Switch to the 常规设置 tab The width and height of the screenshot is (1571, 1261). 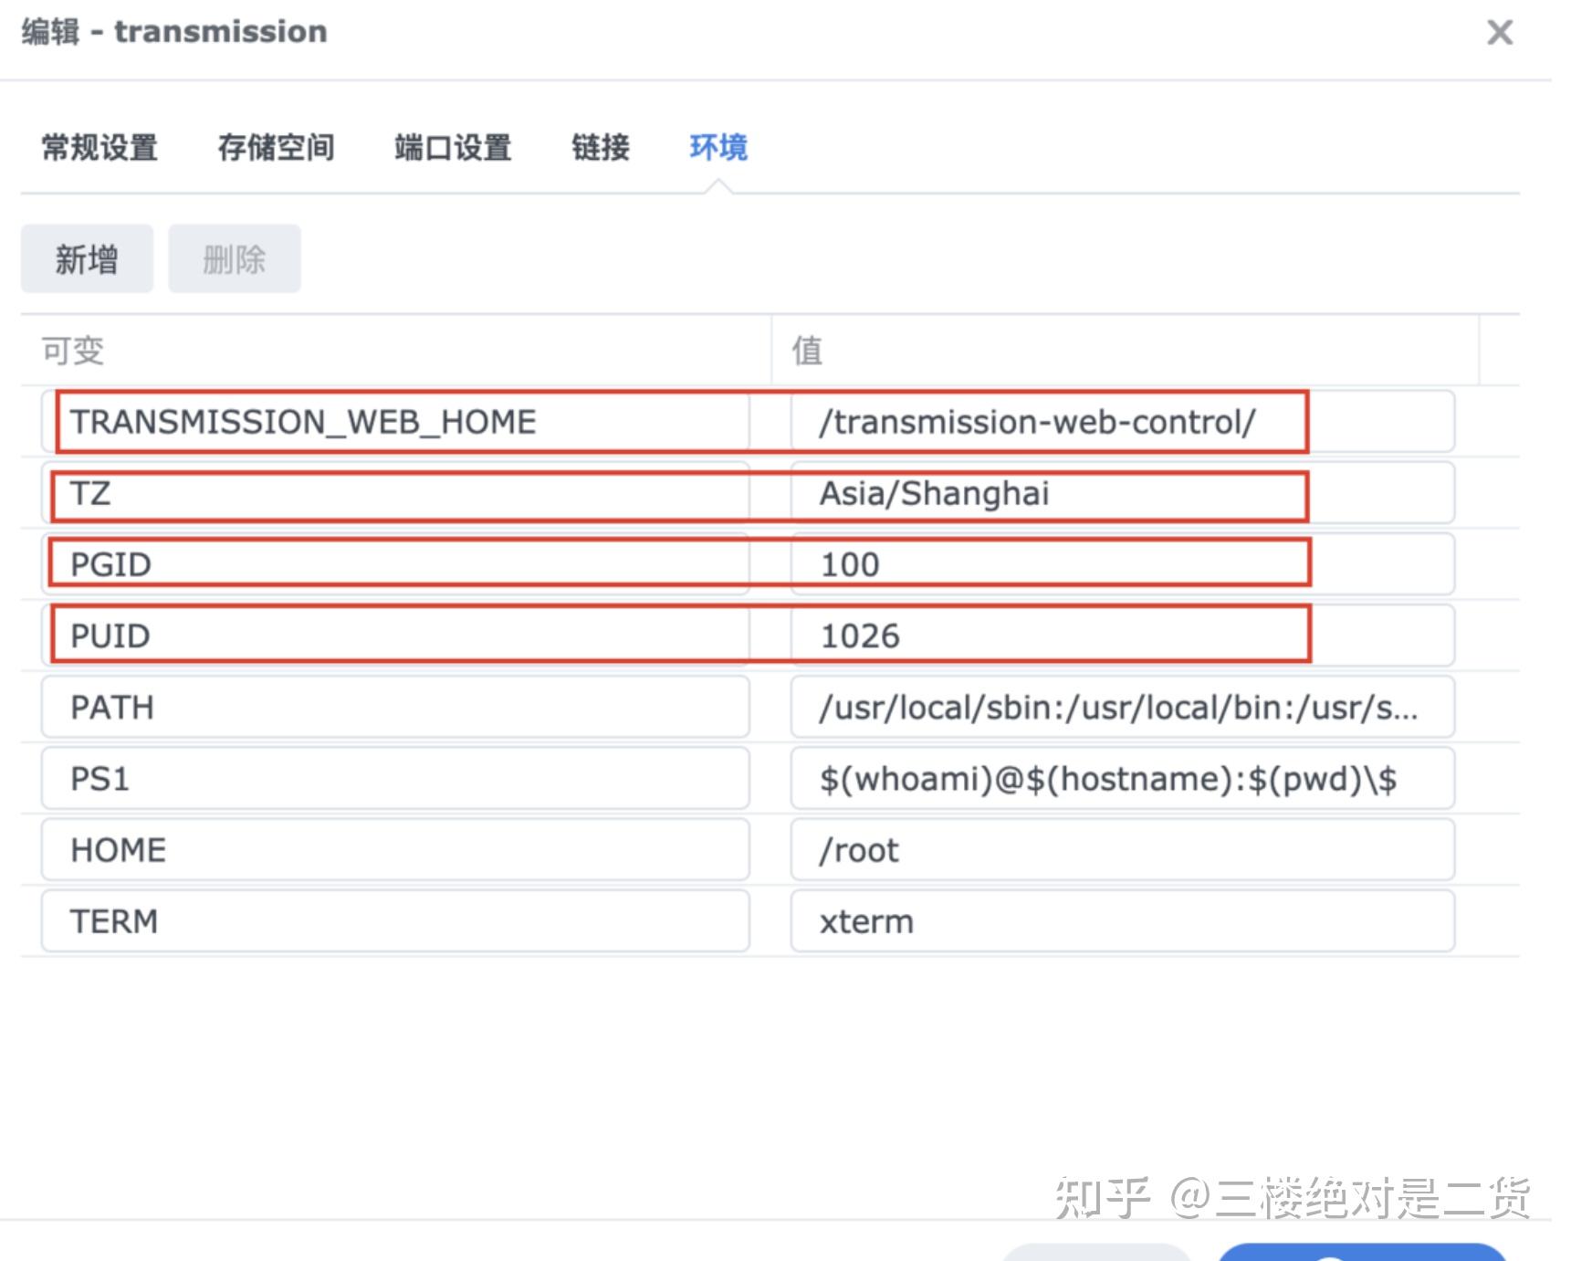click(98, 147)
